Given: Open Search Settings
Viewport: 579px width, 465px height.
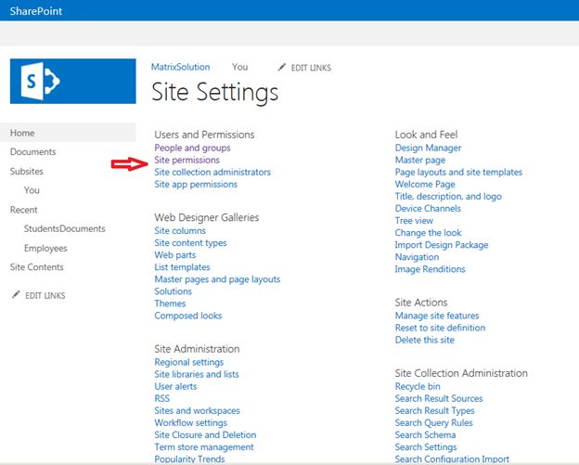Looking at the screenshot, I should (x=426, y=447).
